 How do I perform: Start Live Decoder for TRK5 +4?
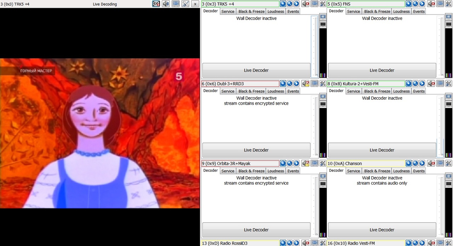pyautogui.click(x=256, y=70)
